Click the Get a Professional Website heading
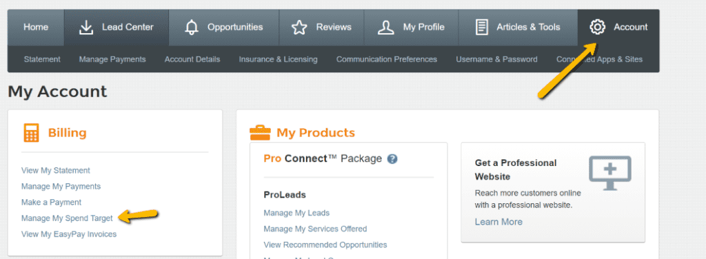This screenshot has width=706, height=259. click(x=516, y=169)
